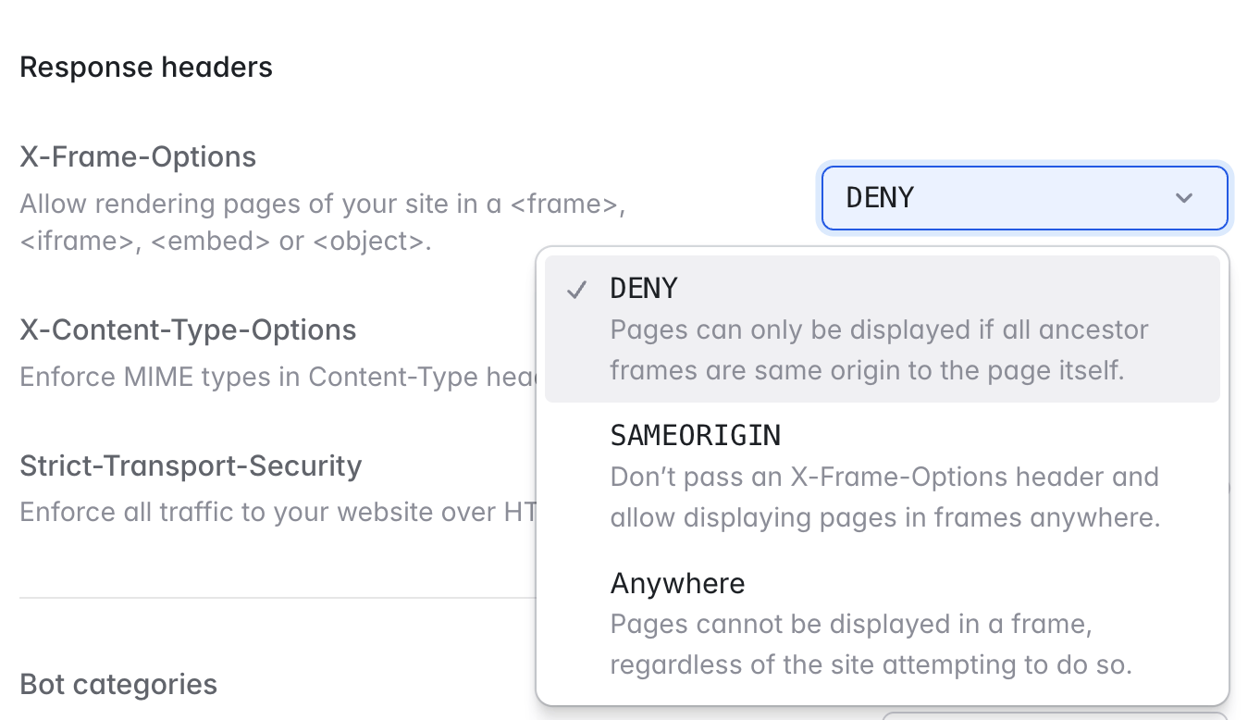Viewport: 1260px width, 720px height.
Task: Click the 'Don't pass an X-Frame-Options header' description
Action: pos(885,497)
